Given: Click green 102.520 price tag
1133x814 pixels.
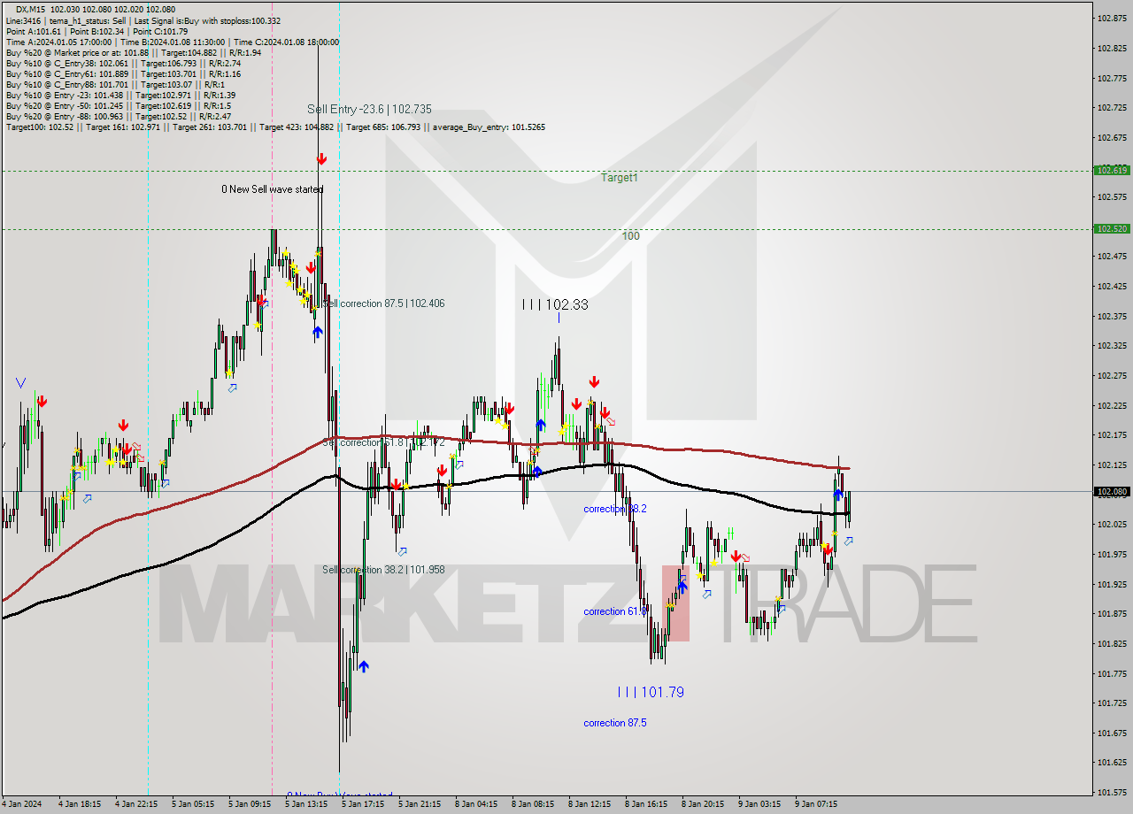Looking at the screenshot, I should click(x=1112, y=228).
